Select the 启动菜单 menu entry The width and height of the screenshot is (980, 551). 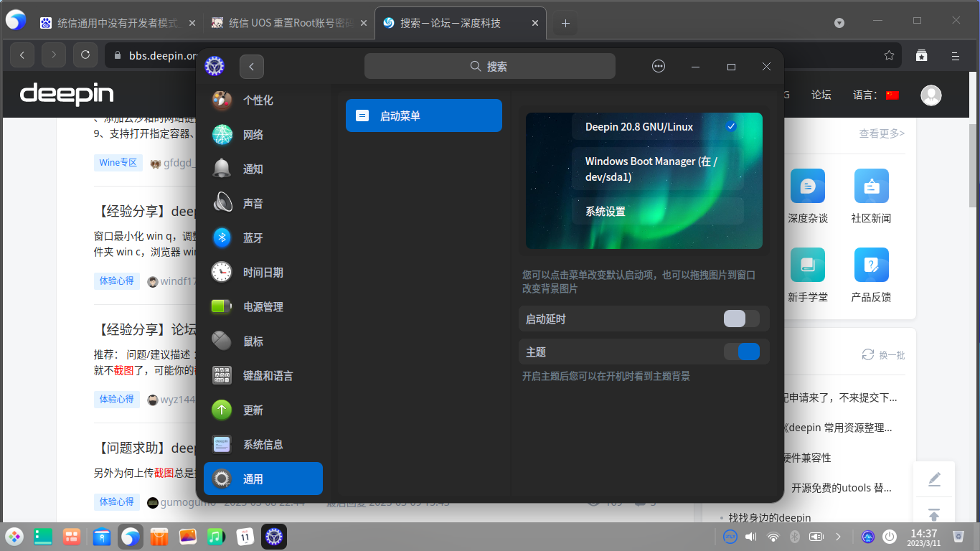click(x=423, y=115)
